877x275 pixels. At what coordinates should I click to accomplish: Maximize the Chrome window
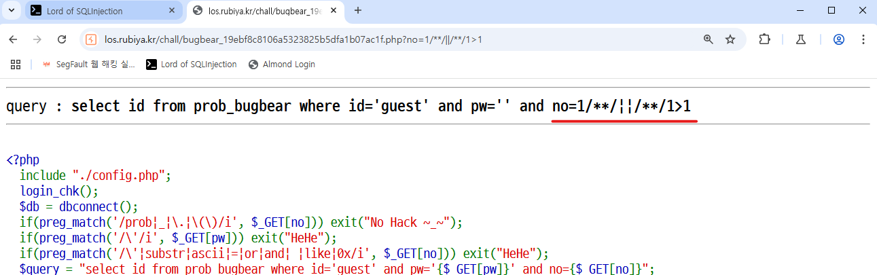tap(831, 10)
